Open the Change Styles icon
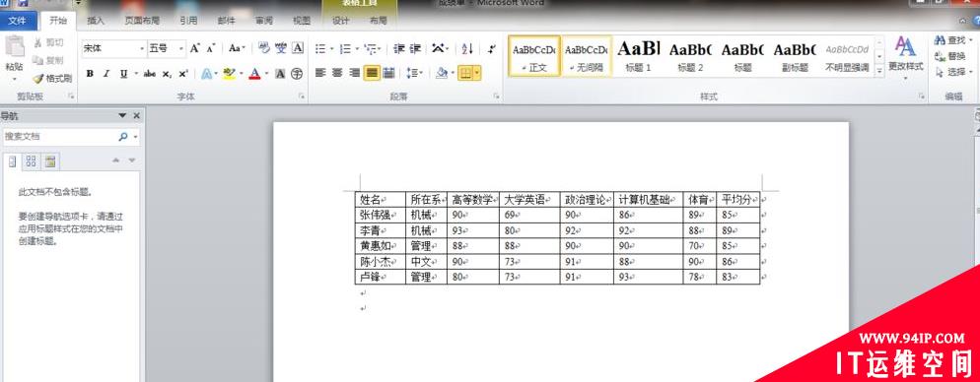980x382 pixels. 906,54
